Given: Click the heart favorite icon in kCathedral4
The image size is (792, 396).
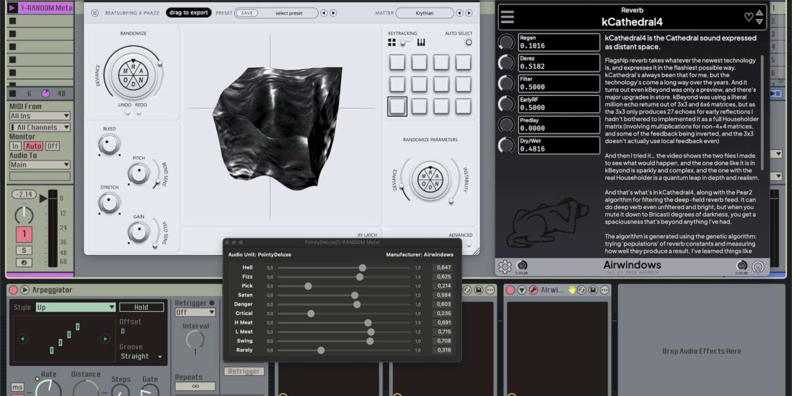Looking at the screenshot, I should pos(748,17).
